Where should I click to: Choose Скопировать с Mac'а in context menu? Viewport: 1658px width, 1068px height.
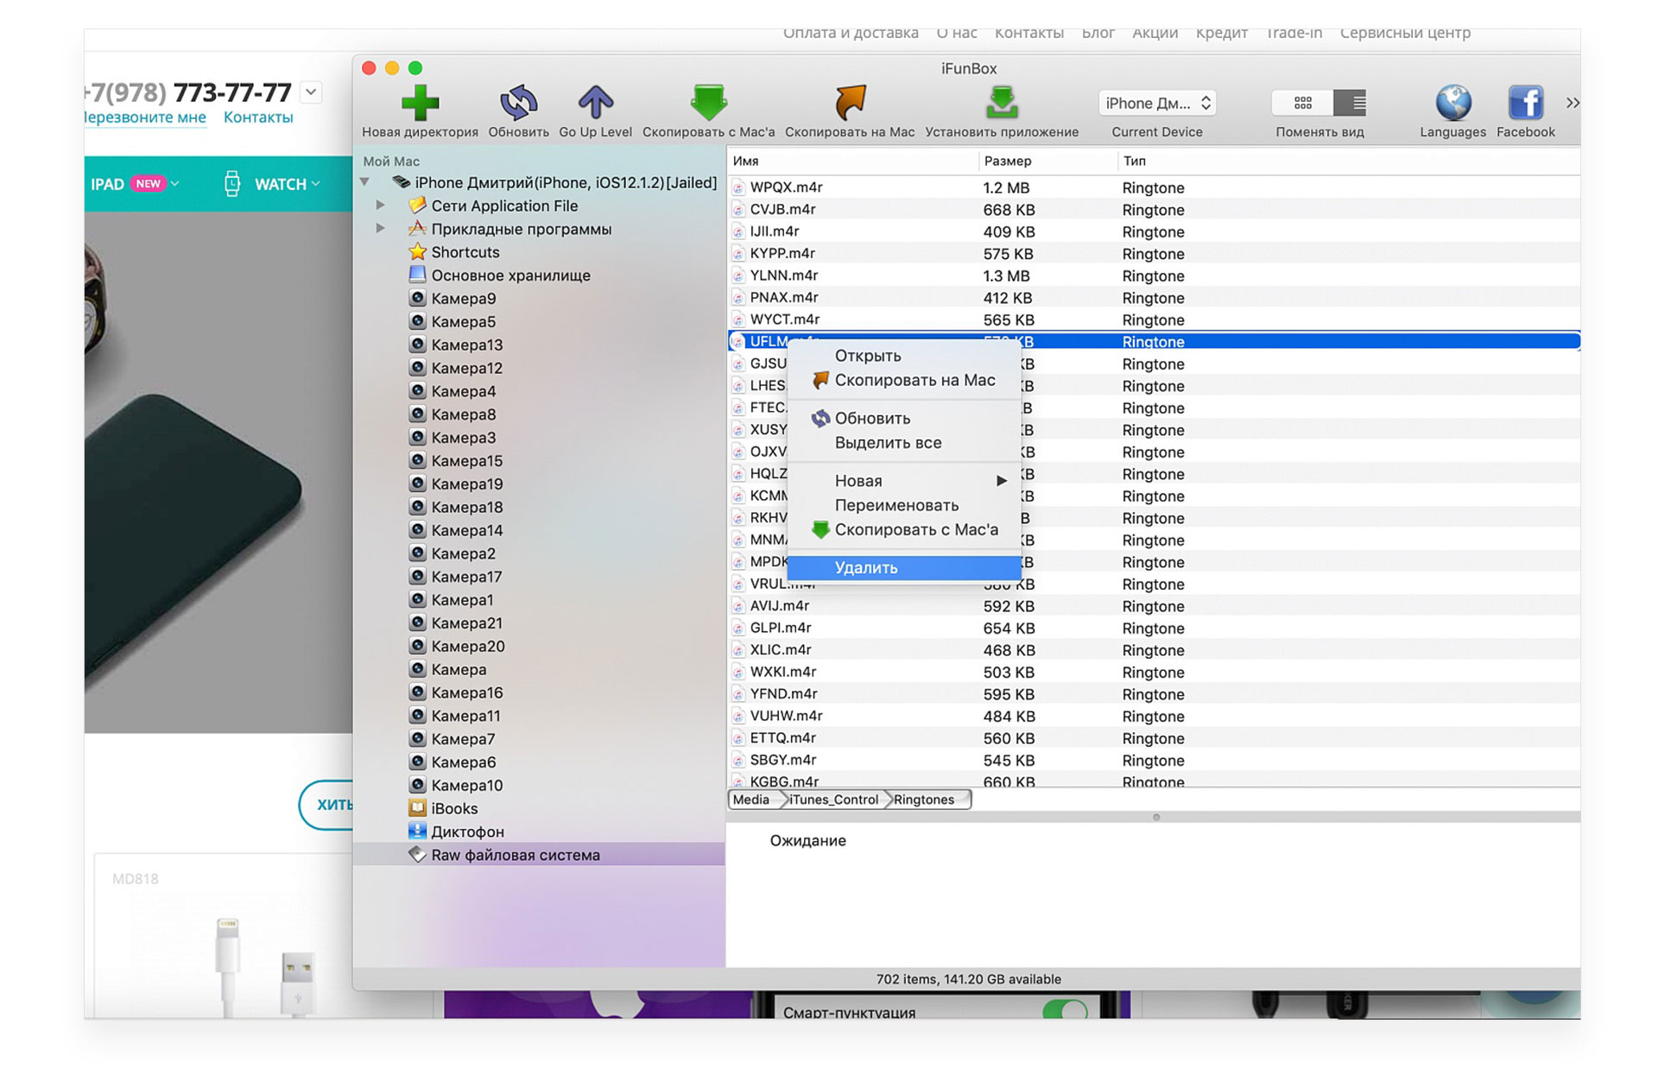[904, 529]
